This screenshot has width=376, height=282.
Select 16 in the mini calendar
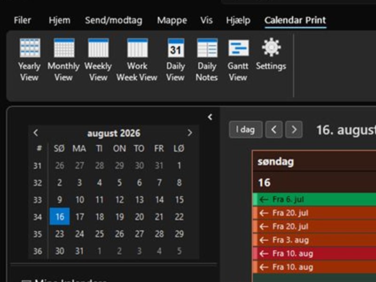coord(60,217)
